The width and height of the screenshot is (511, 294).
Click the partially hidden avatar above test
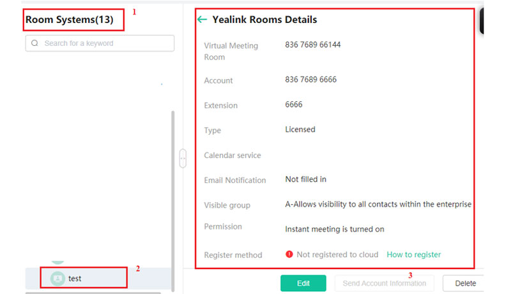click(57, 260)
